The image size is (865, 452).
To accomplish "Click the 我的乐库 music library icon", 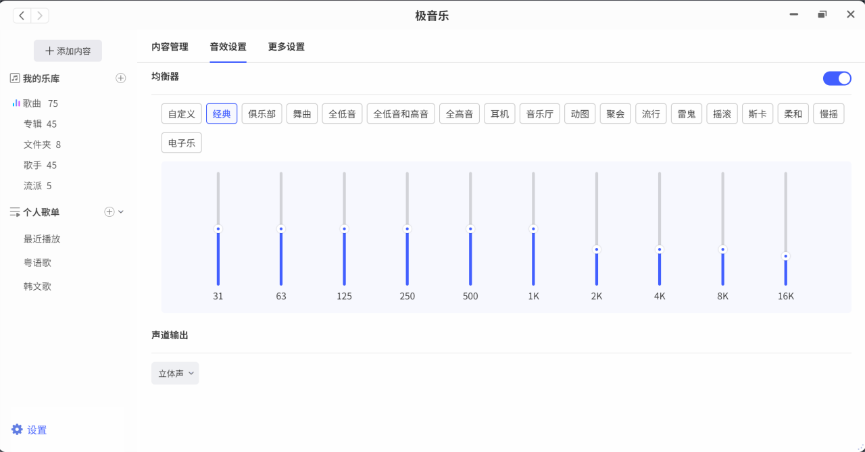I will point(15,78).
